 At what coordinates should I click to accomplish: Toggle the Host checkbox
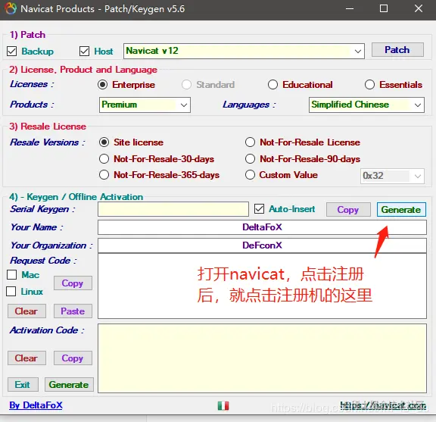[84, 52]
